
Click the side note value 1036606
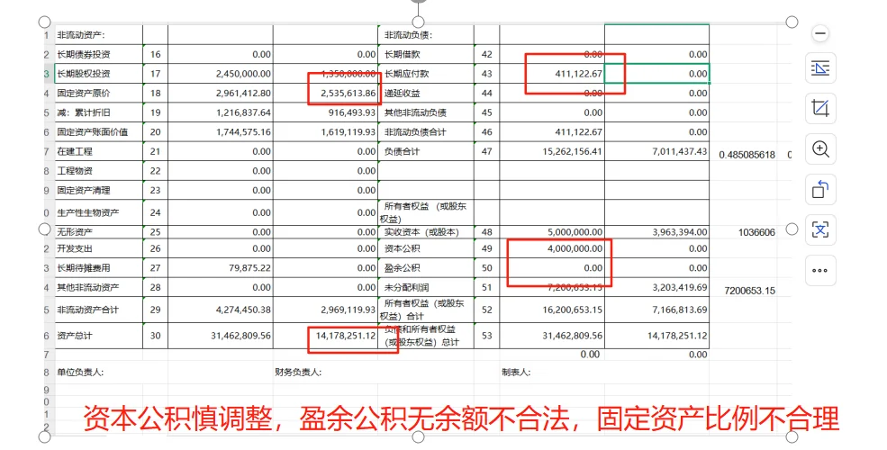click(x=757, y=232)
